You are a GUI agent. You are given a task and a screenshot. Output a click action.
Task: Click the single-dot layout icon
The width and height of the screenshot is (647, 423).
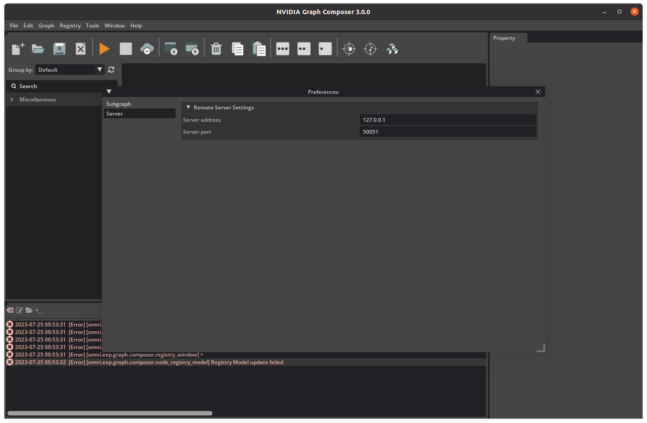pos(325,49)
